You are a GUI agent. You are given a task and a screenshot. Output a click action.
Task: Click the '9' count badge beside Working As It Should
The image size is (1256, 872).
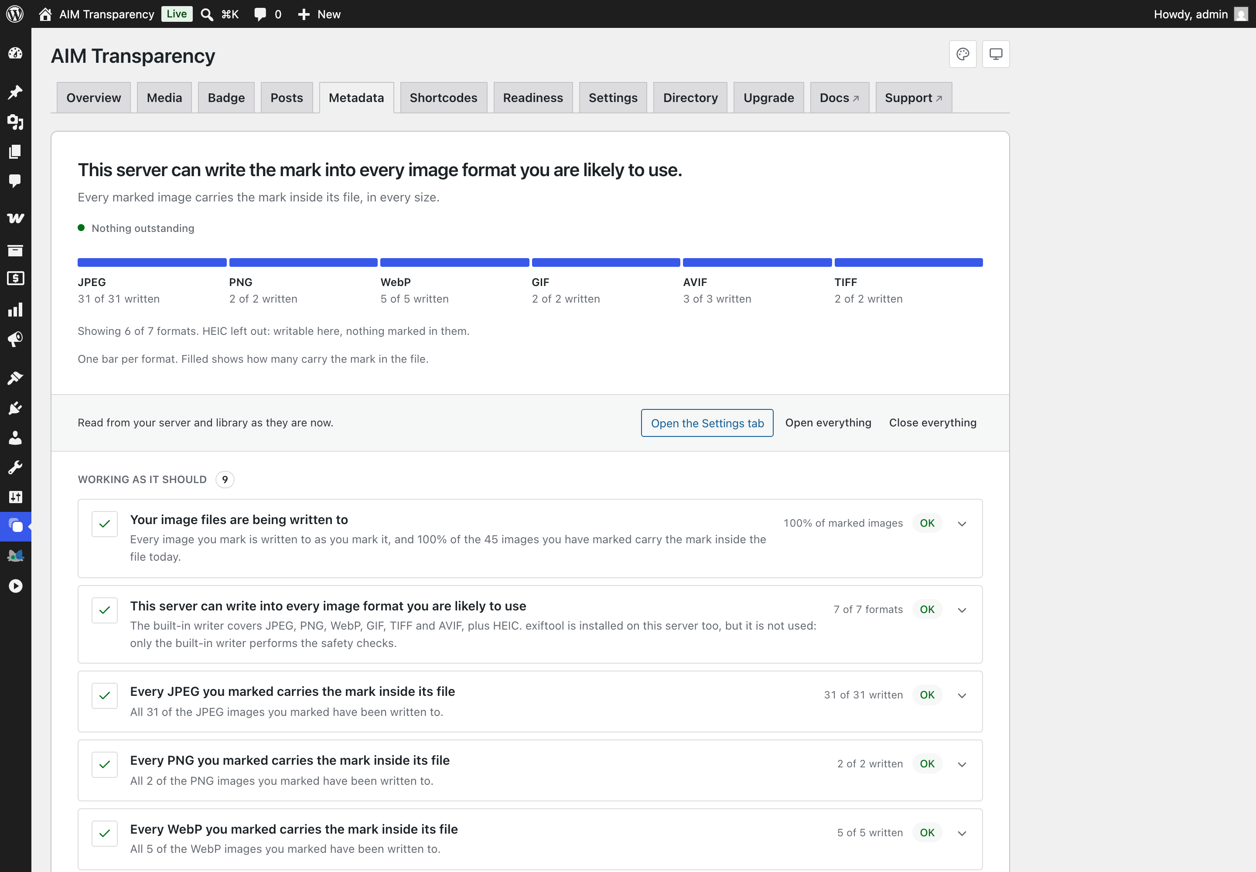click(x=225, y=480)
